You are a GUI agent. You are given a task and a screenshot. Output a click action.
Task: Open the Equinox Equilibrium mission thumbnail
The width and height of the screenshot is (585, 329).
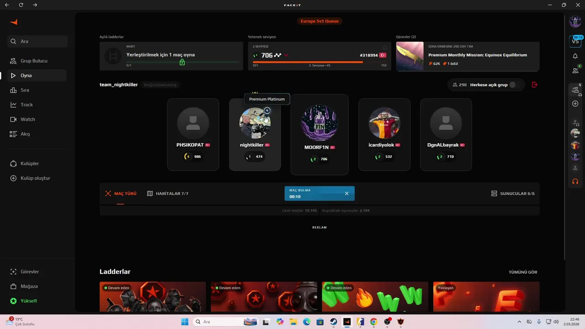click(x=410, y=56)
